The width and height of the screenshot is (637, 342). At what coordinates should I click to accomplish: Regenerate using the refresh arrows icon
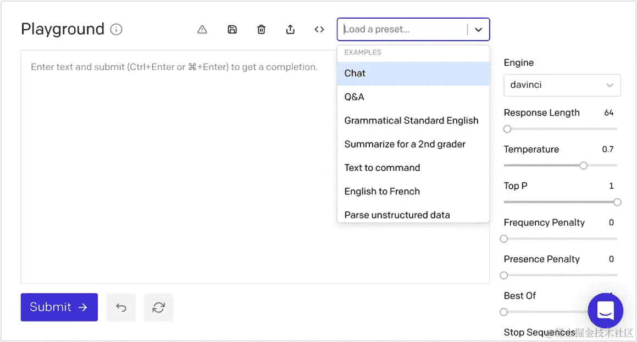coord(158,307)
